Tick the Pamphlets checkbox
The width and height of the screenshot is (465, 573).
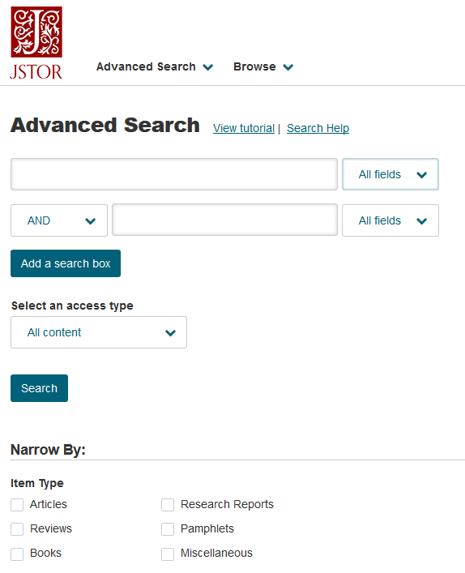pos(168,529)
